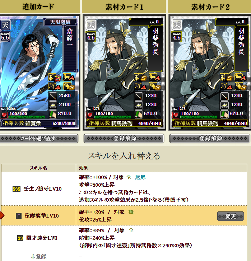Screen dimensions: 251x261
Task: Click the cavalry aptitude icon on material card 1
Action: point(154,78)
